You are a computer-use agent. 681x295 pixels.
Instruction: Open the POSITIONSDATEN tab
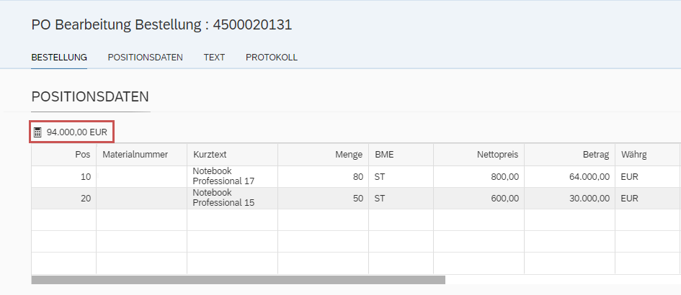tap(145, 58)
